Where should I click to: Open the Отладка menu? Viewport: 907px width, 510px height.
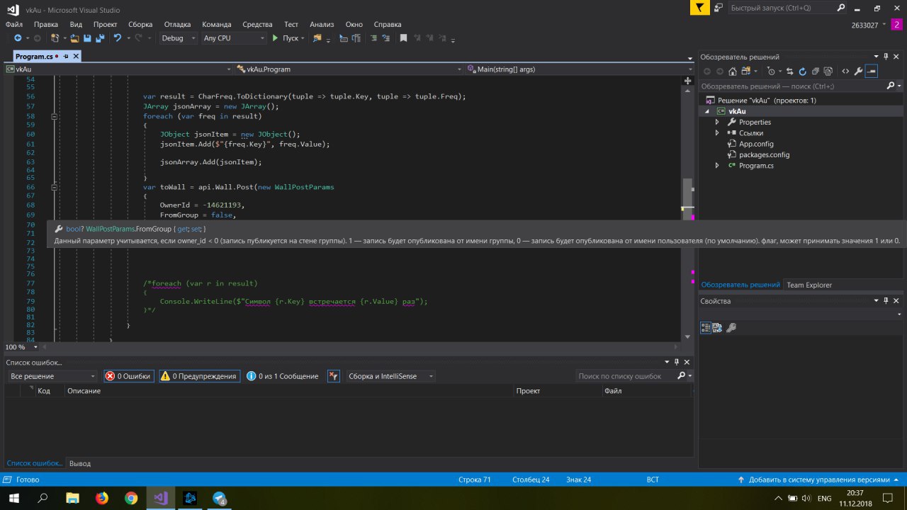177,24
